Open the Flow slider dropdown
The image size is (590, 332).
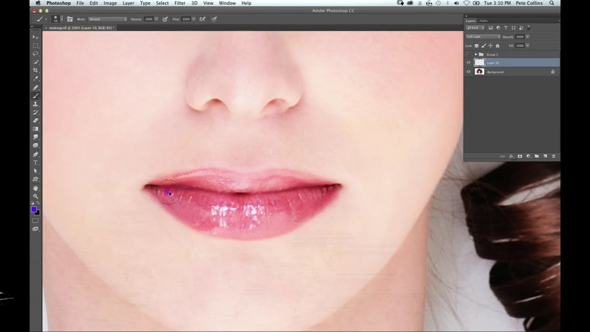tap(194, 19)
